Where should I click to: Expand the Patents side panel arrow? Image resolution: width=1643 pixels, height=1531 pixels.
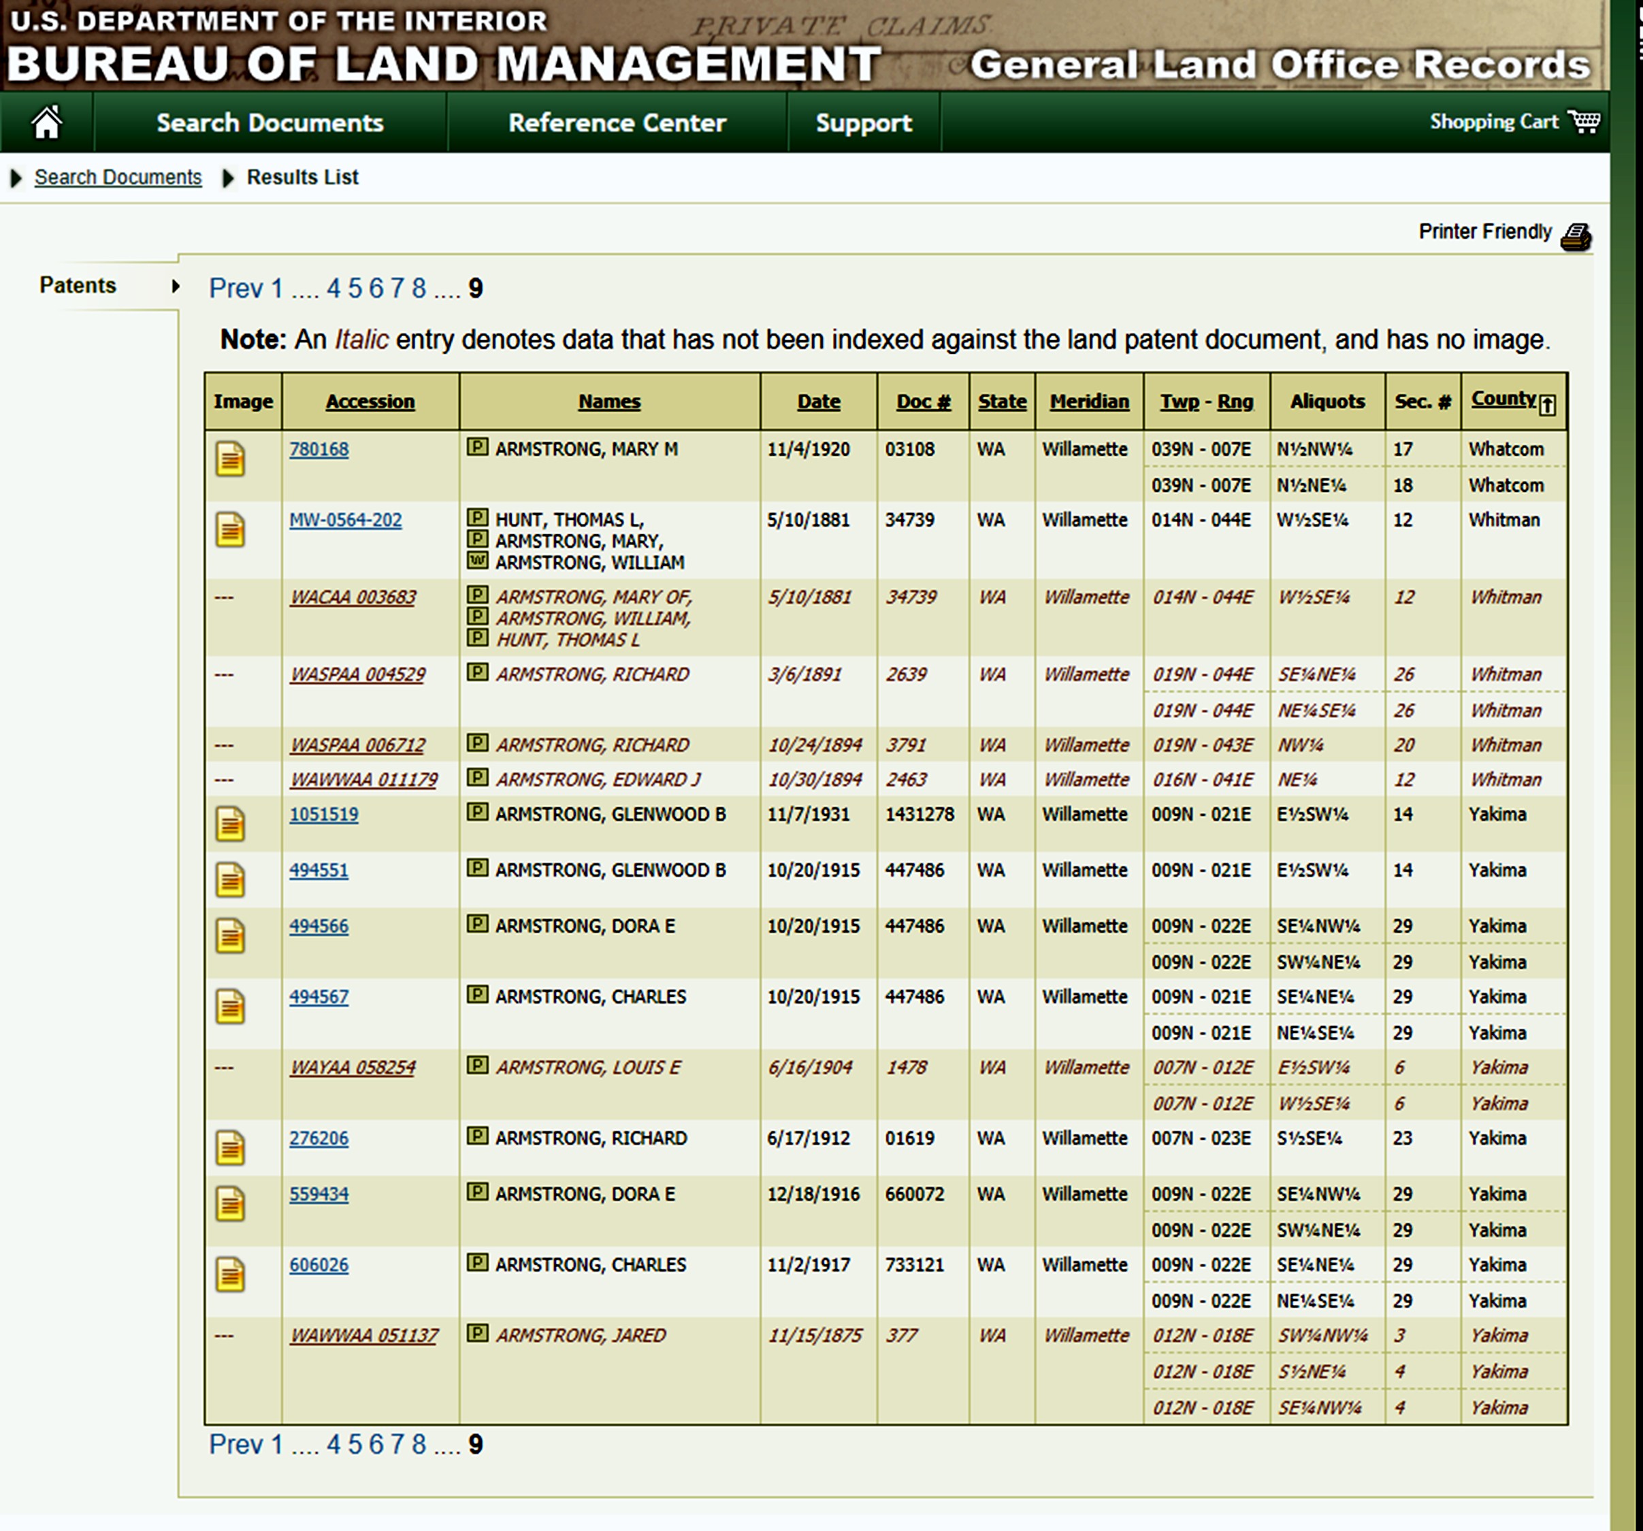(x=175, y=286)
